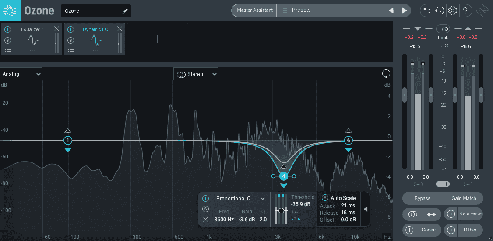493x241 pixels.
Task: Select EQ node 4
Action: [x=284, y=176]
